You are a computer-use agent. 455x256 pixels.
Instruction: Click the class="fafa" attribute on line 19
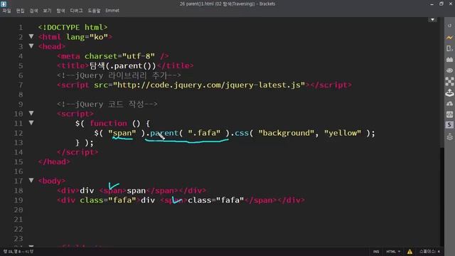coord(108,201)
